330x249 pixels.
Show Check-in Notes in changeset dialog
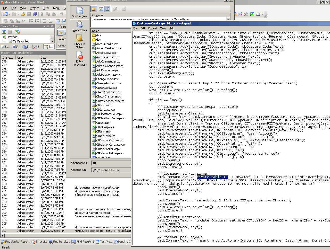tap(80, 41)
